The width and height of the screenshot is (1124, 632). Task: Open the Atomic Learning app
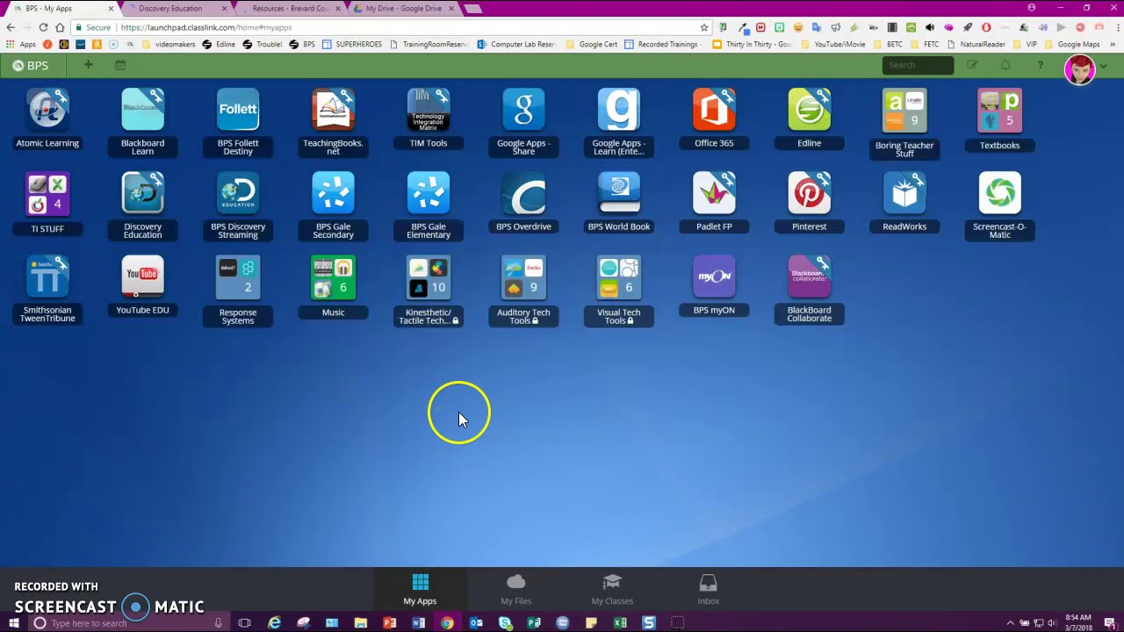[x=47, y=110]
